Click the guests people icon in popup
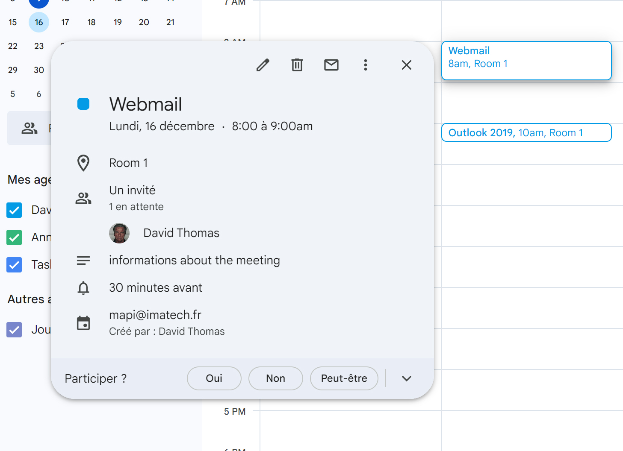The width and height of the screenshot is (623, 451). [x=83, y=198]
